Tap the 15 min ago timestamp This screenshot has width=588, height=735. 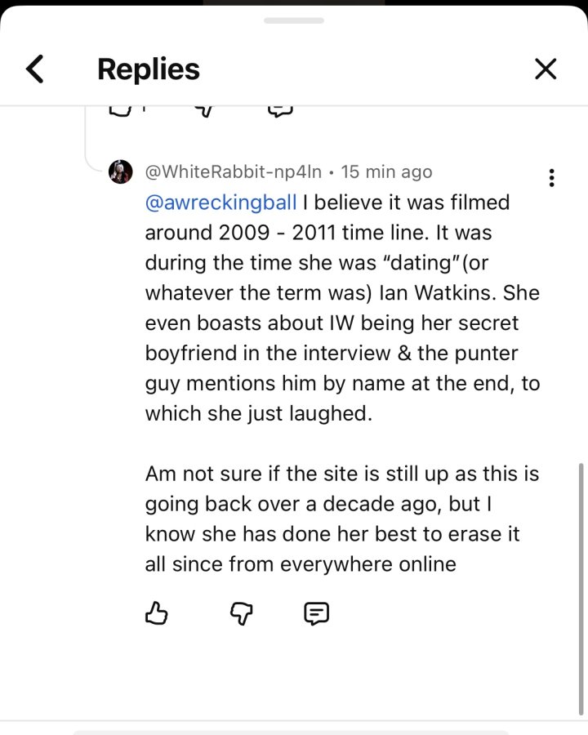coord(386,172)
